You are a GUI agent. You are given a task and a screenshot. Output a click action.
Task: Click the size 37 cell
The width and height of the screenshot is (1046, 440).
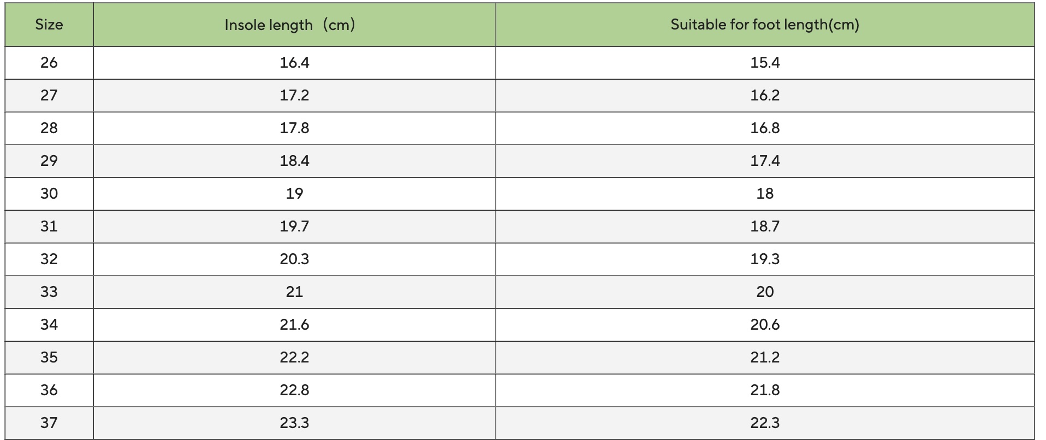49,423
